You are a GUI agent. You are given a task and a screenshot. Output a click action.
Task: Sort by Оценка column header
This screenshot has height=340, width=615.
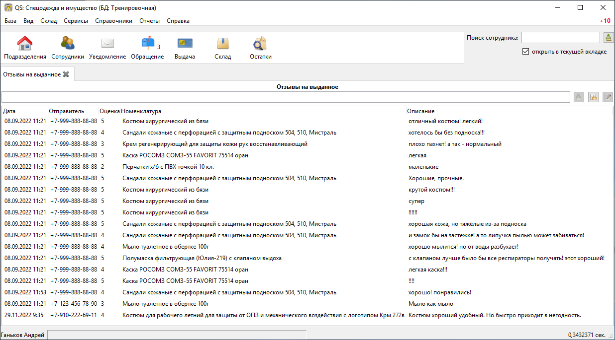109,111
